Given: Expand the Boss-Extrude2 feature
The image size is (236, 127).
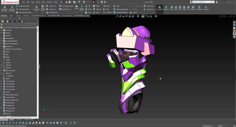Looking at the screenshot, I should coord(1,71).
